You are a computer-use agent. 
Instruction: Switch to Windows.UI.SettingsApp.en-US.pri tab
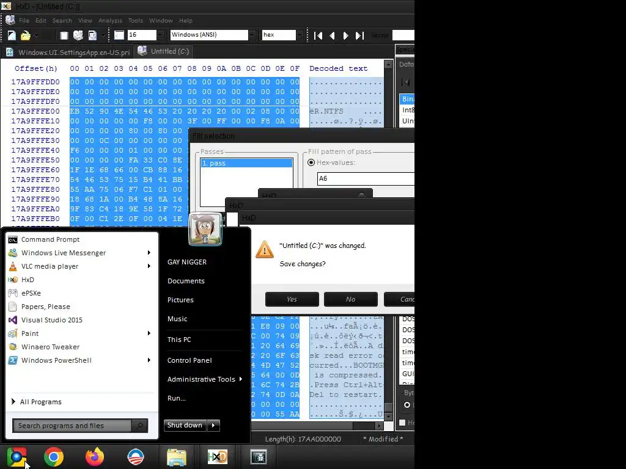68,53
